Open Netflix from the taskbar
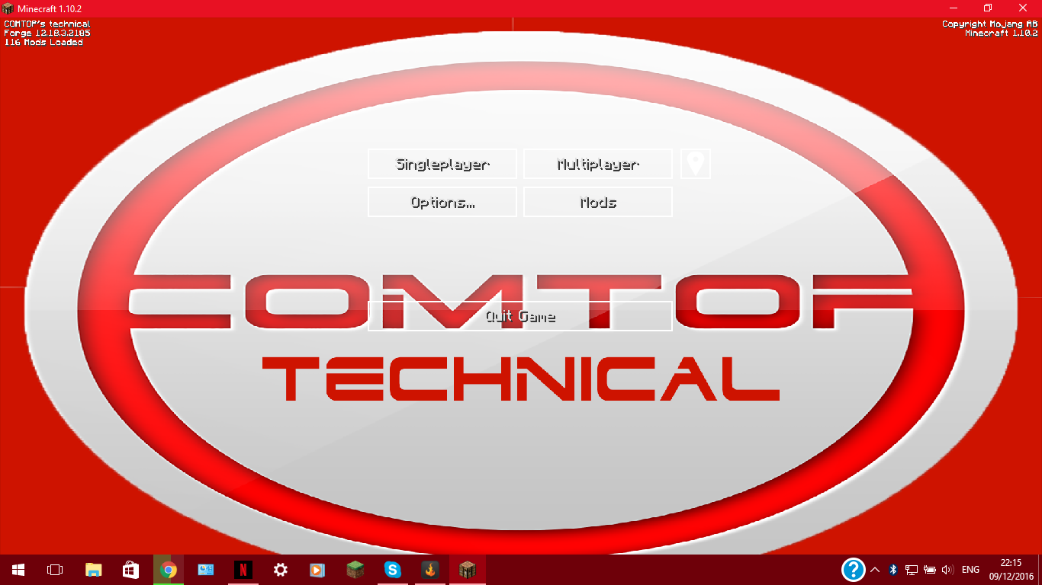The width and height of the screenshot is (1042, 585). [243, 570]
